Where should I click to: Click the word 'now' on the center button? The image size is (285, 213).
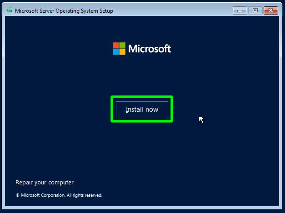(152, 109)
